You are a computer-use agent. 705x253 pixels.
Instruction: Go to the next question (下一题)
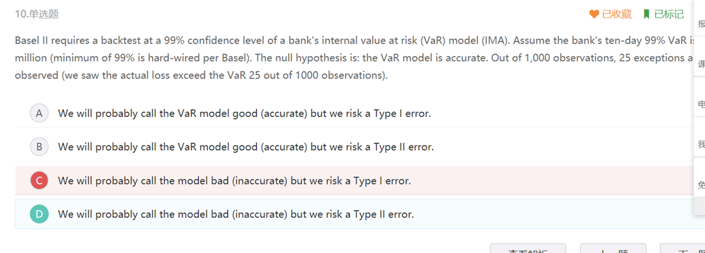point(682,249)
